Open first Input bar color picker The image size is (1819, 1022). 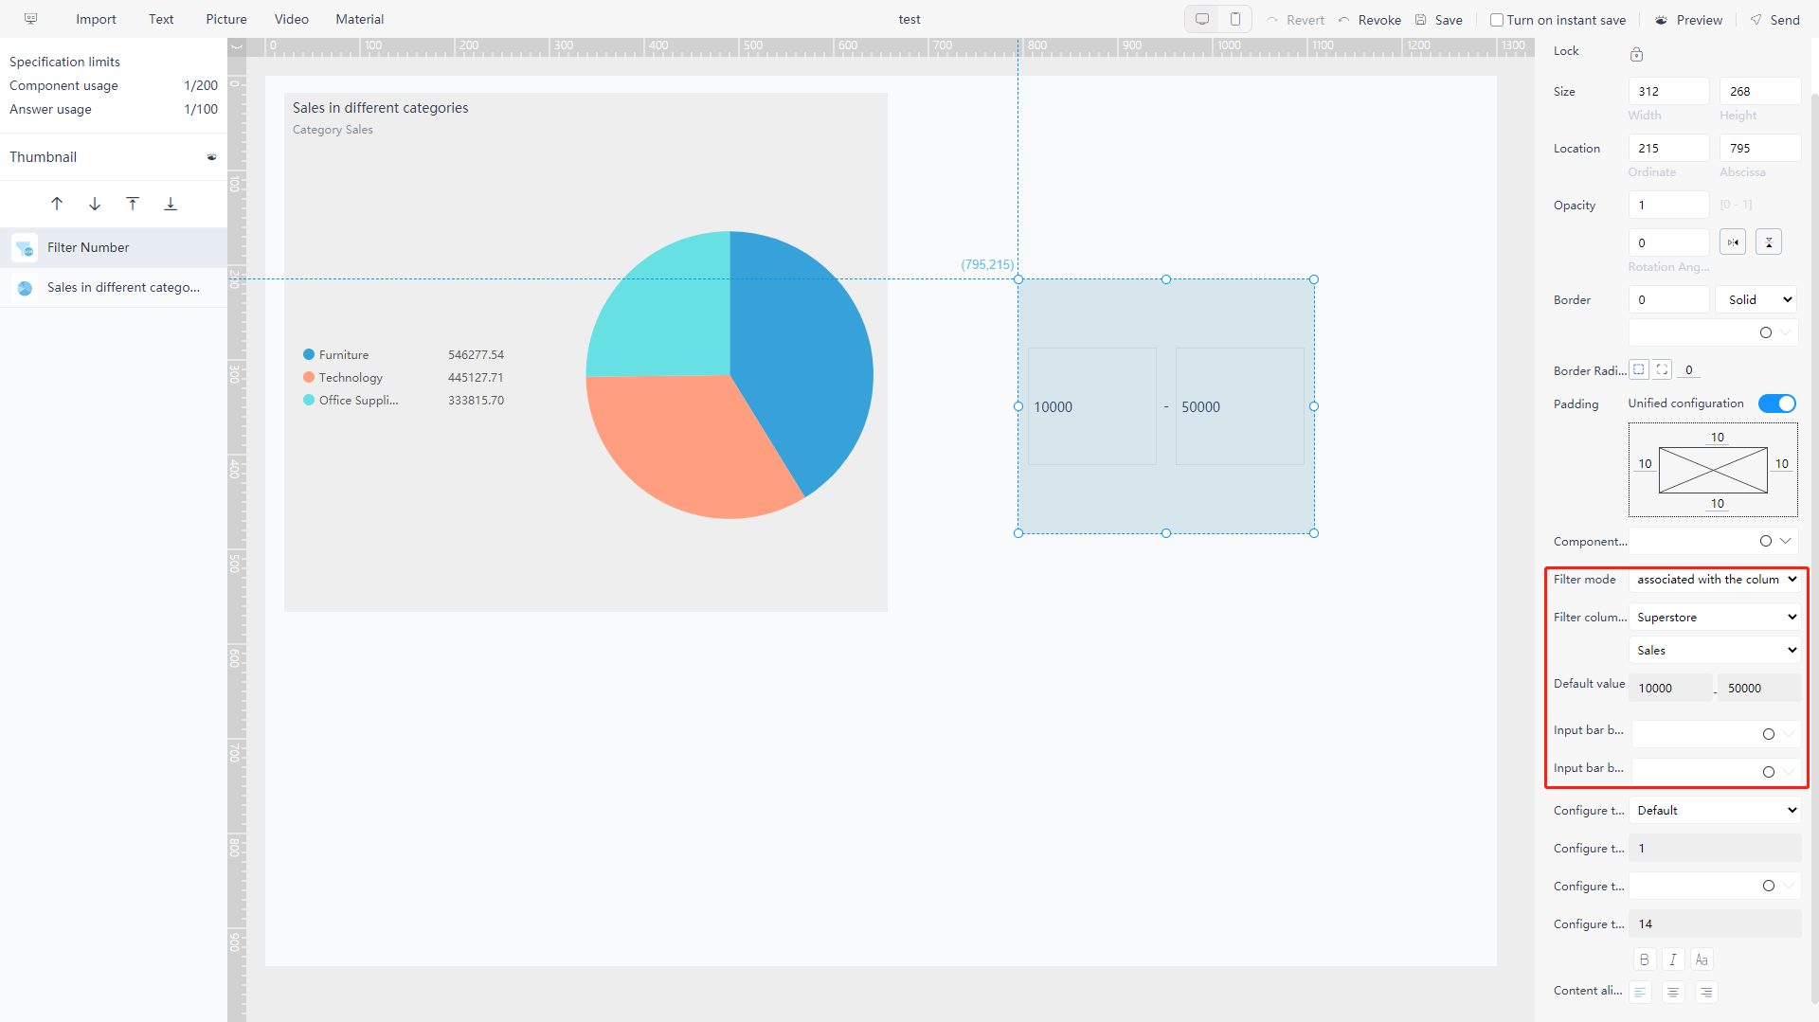(1715, 734)
